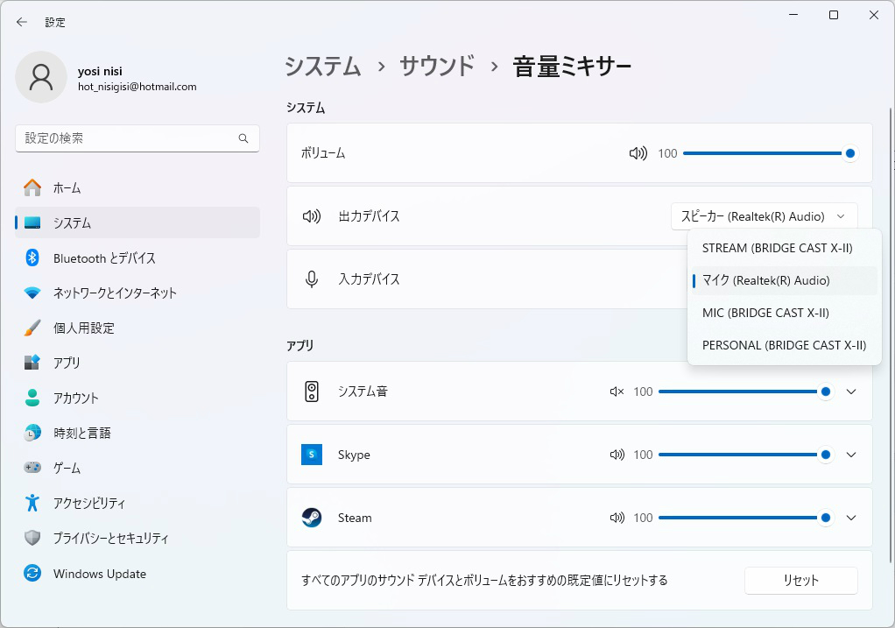The height and width of the screenshot is (628, 895).
Task: Mute Steam using its speaker icon
Action: [617, 518]
